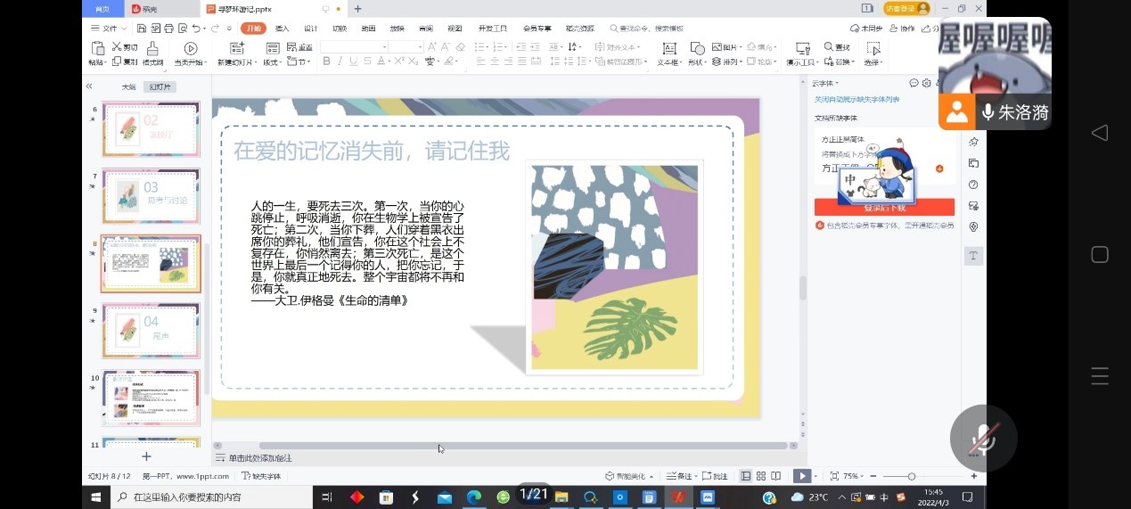Select slide 9 thumbnail titled 尾声

tap(151, 330)
